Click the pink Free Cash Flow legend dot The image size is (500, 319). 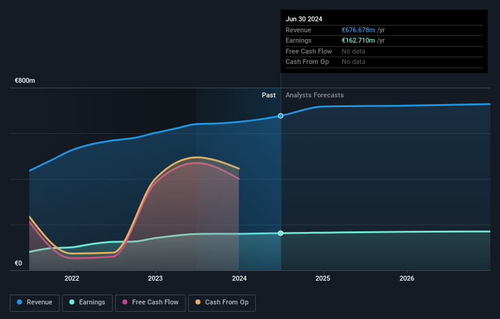pos(125,302)
